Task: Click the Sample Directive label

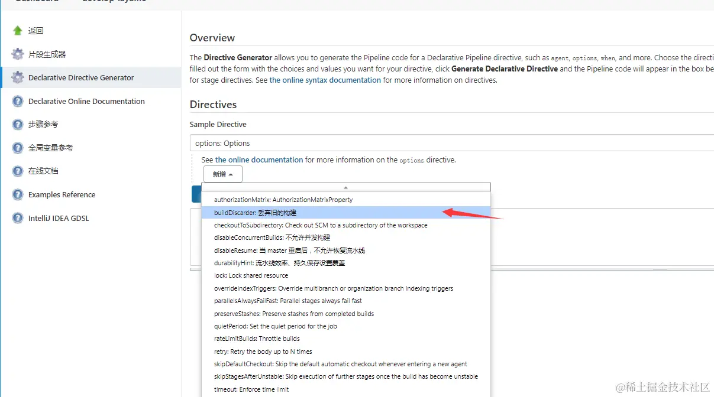Action: 218,125
